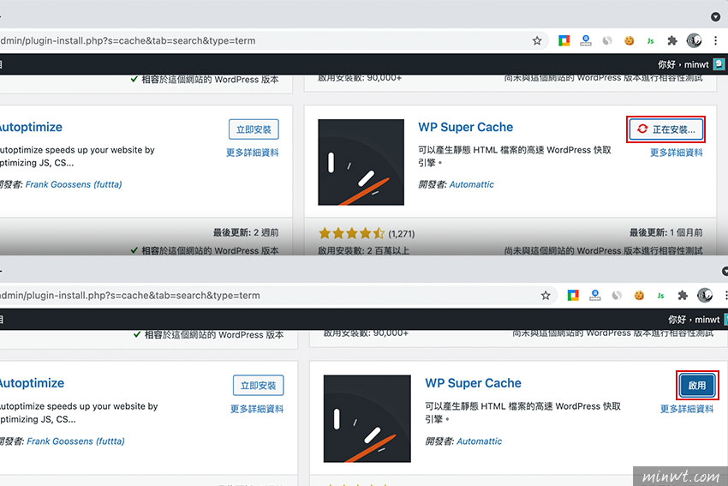Click 正在安裝... button for WP Super Cache

[665, 129]
